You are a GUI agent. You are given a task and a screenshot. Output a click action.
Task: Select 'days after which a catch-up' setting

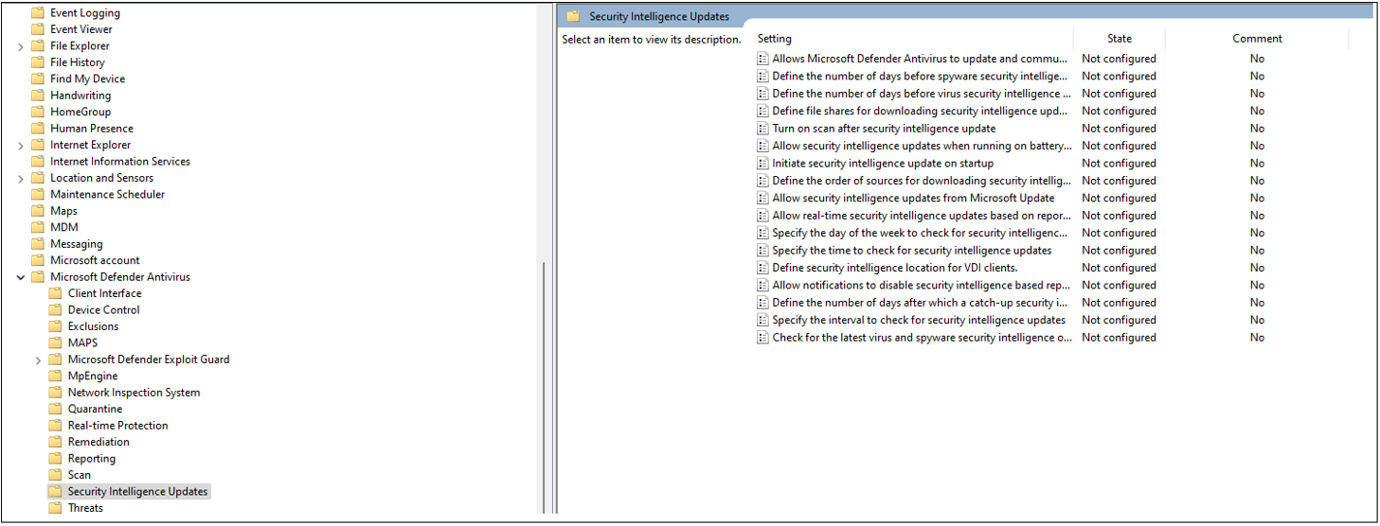click(x=920, y=303)
